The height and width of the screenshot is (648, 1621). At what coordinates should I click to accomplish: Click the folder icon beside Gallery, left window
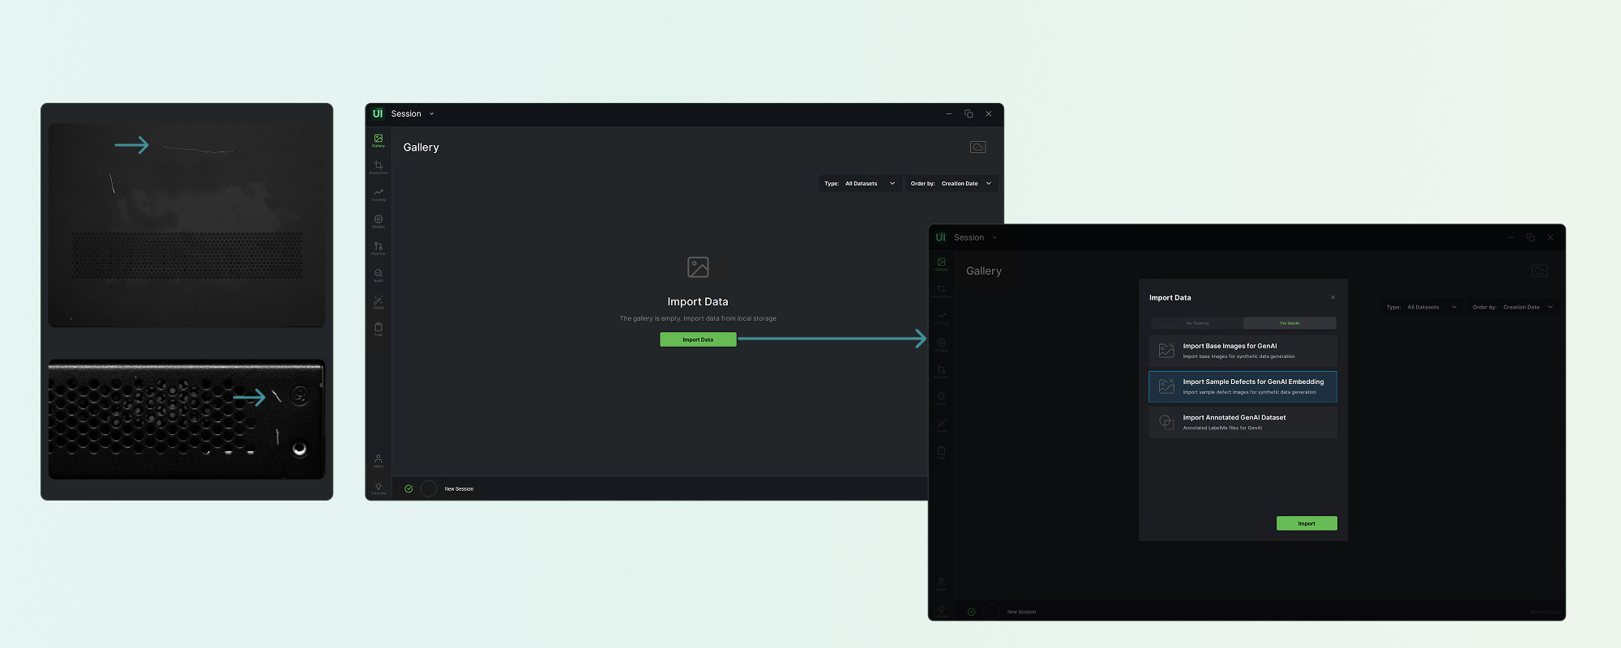coord(978,147)
